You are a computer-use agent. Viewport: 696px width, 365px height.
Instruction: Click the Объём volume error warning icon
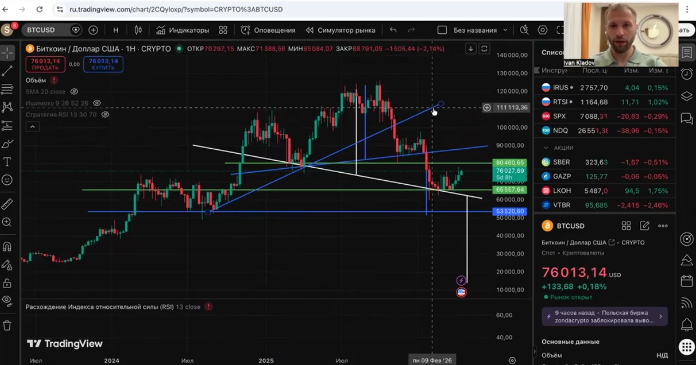click(x=54, y=80)
